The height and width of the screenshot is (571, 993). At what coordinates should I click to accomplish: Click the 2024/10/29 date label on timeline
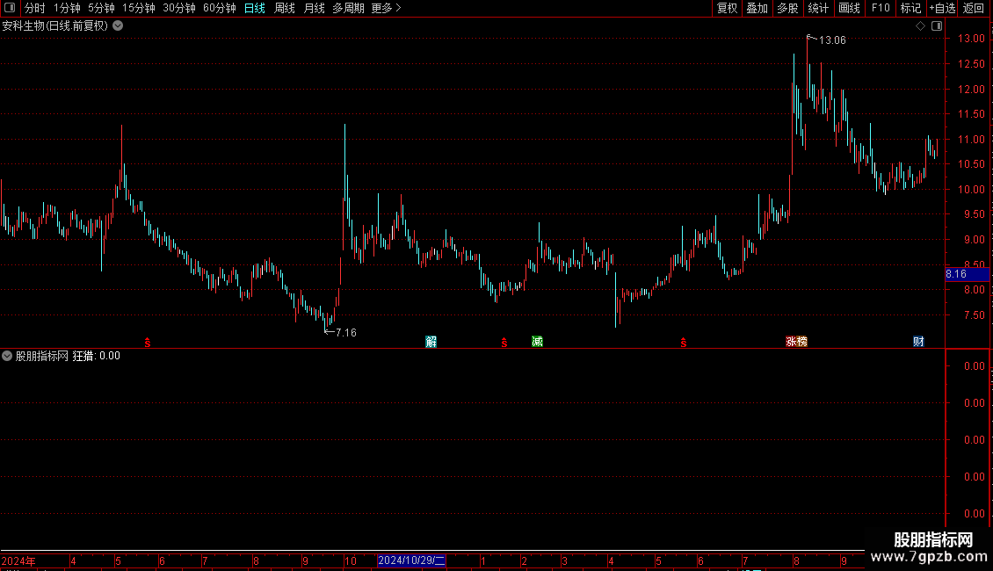411,560
